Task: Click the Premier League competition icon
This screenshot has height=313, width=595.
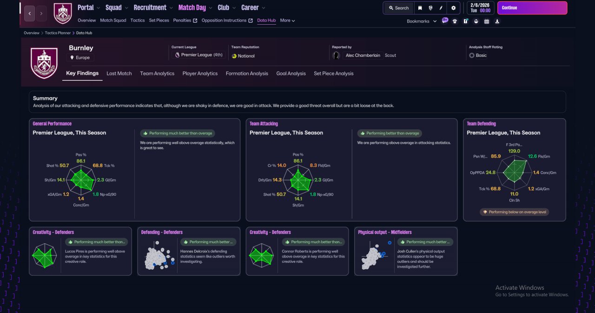Action: [x=177, y=55]
